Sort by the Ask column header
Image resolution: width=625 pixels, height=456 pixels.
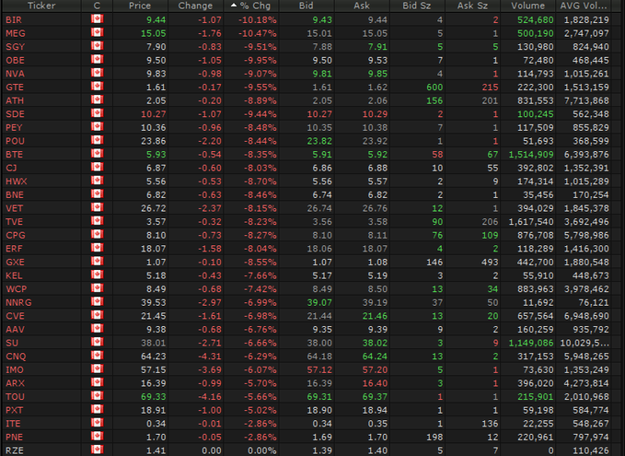362,6
